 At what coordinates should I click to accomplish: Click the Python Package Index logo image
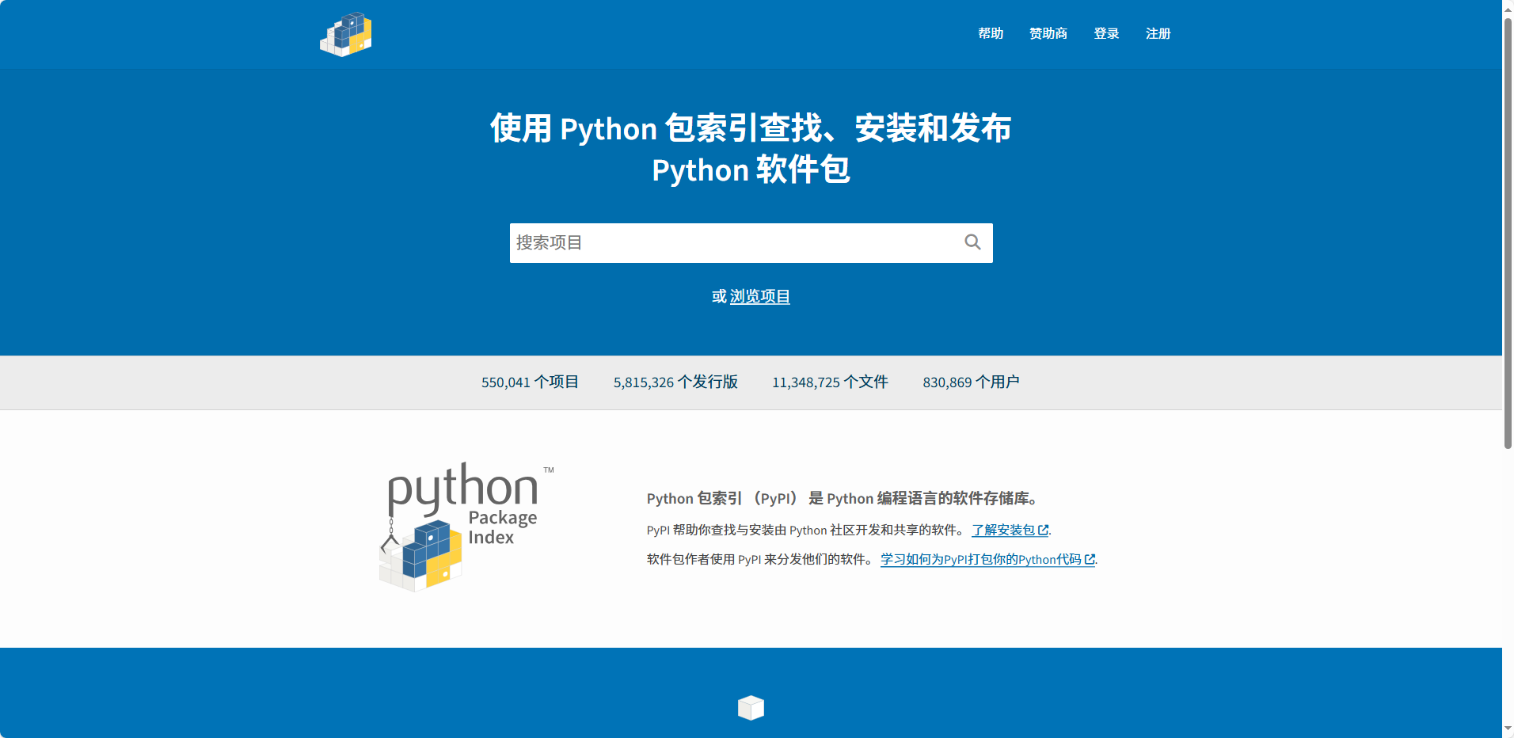[467, 527]
